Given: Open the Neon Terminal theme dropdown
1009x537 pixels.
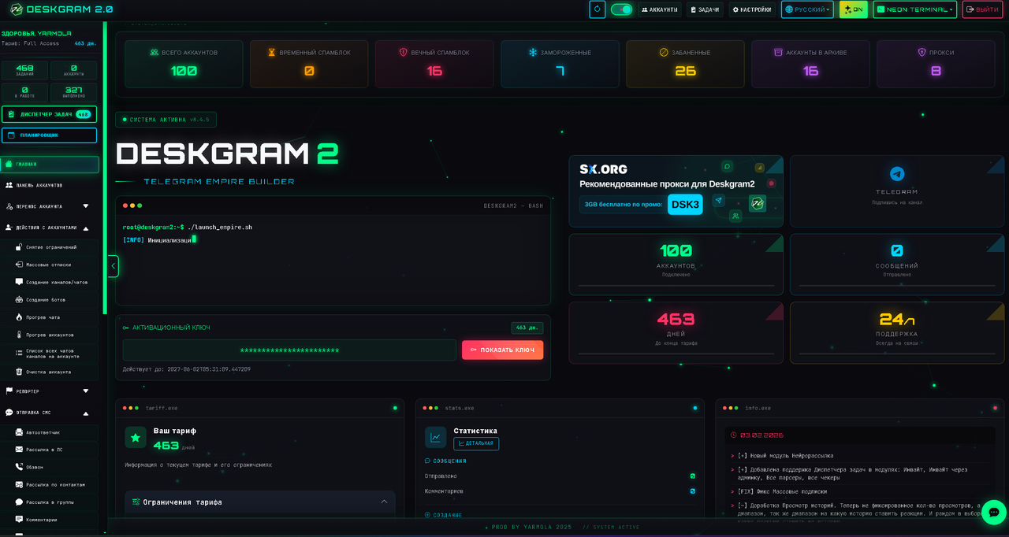Looking at the screenshot, I should pos(914,9).
